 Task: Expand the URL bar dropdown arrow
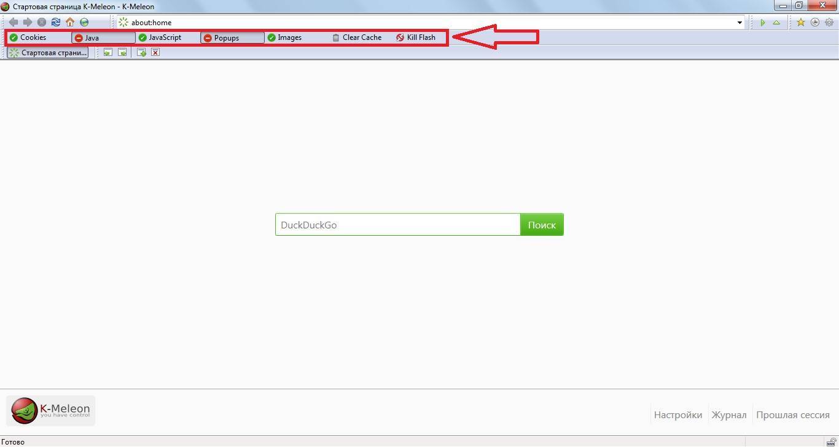coord(739,23)
